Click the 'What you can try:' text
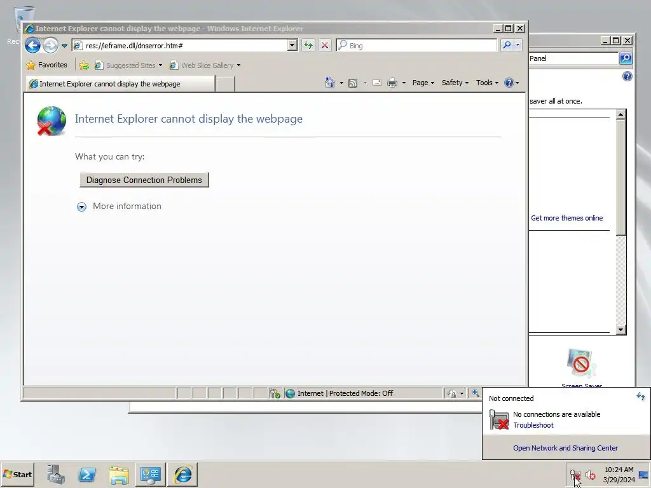The image size is (651, 488). tap(109, 156)
